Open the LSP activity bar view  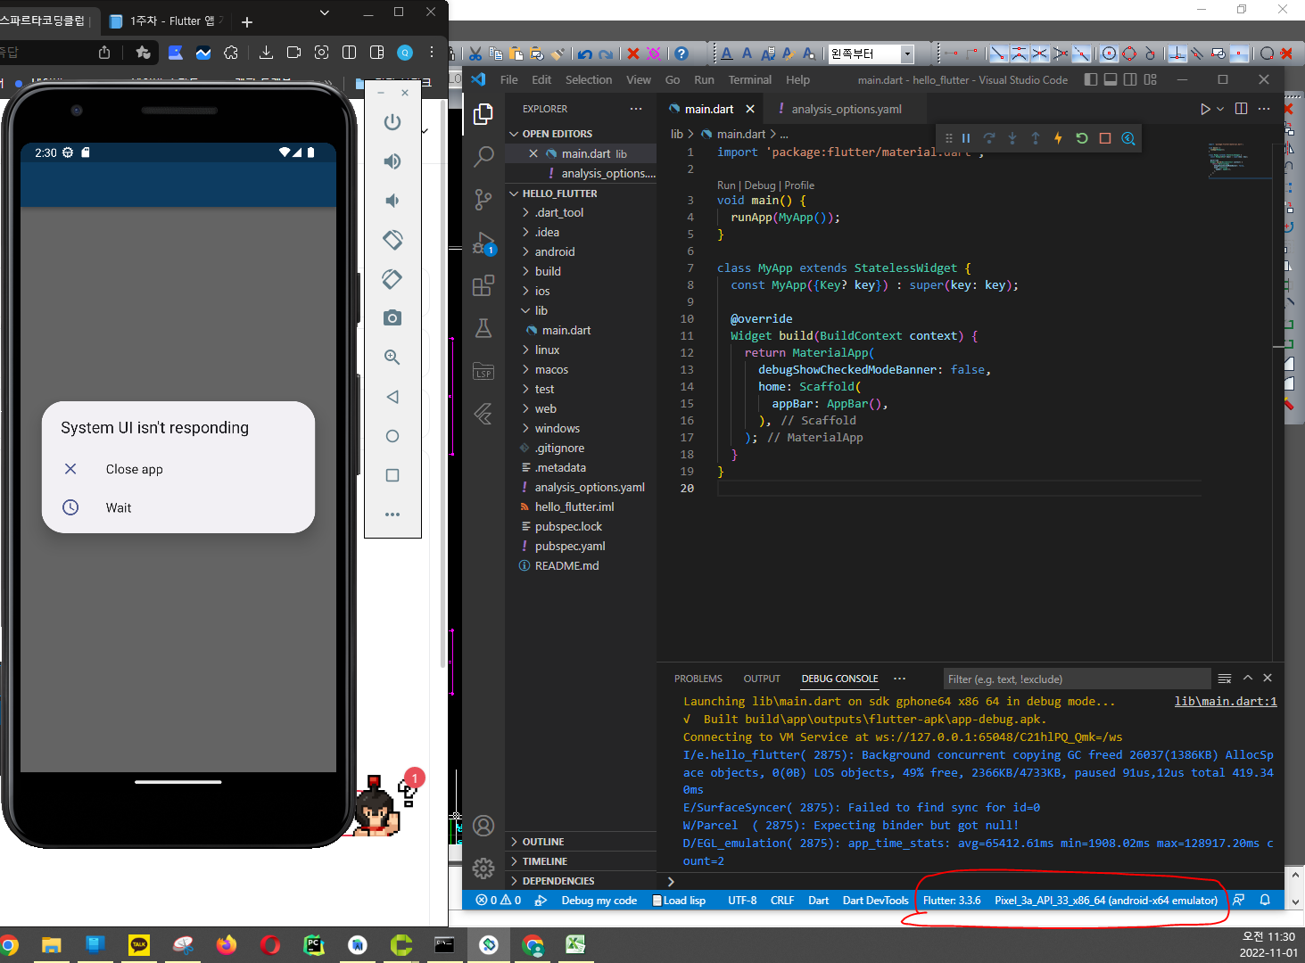click(483, 371)
